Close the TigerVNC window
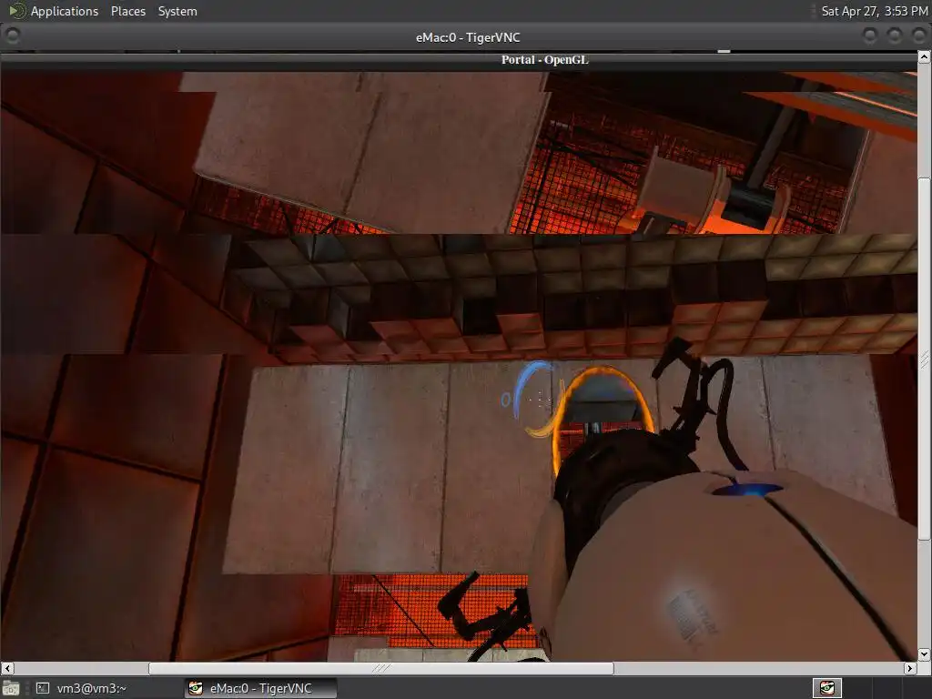 point(919,36)
